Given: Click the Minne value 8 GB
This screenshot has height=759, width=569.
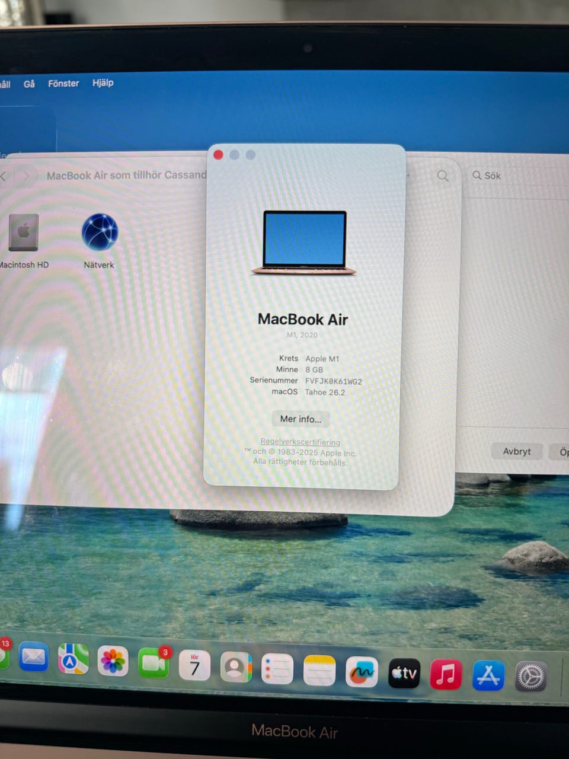Looking at the screenshot, I should click(x=314, y=369).
